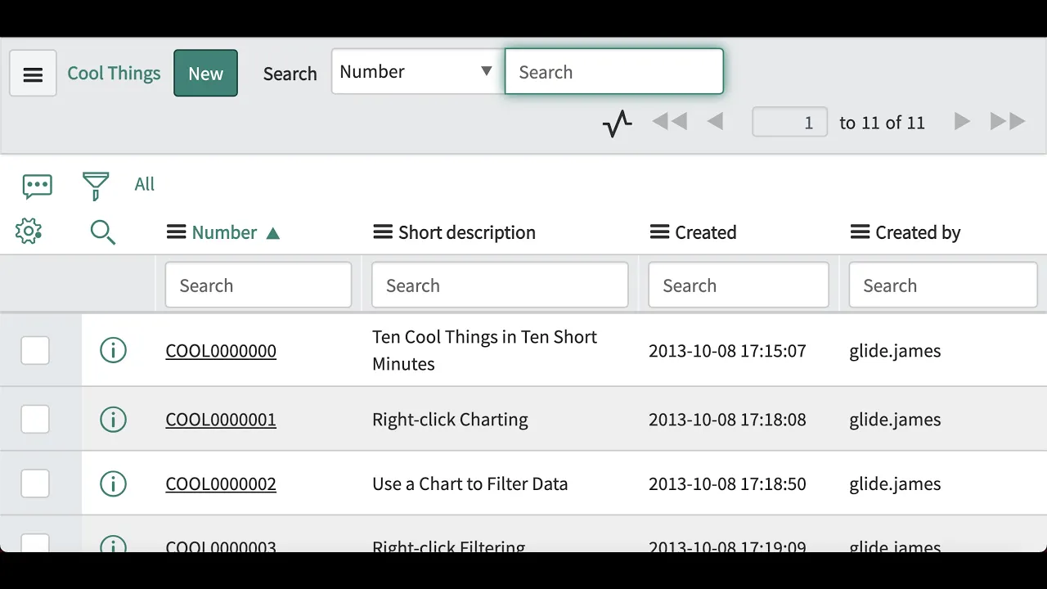This screenshot has width=1047, height=589.
Task: Open record COOL0000001 link
Action: click(x=221, y=420)
